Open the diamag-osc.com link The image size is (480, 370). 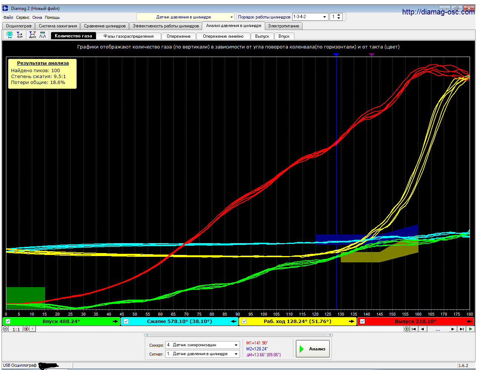pos(439,12)
